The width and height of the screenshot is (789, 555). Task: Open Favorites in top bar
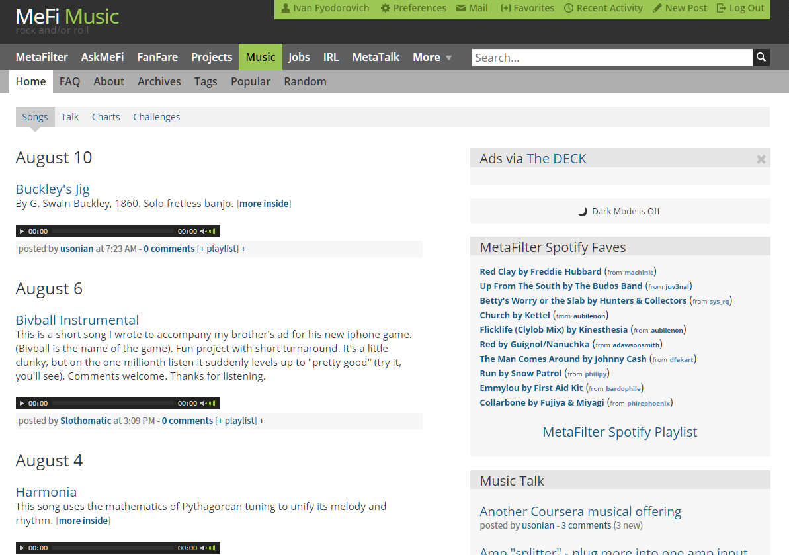[x=527, y=8]
